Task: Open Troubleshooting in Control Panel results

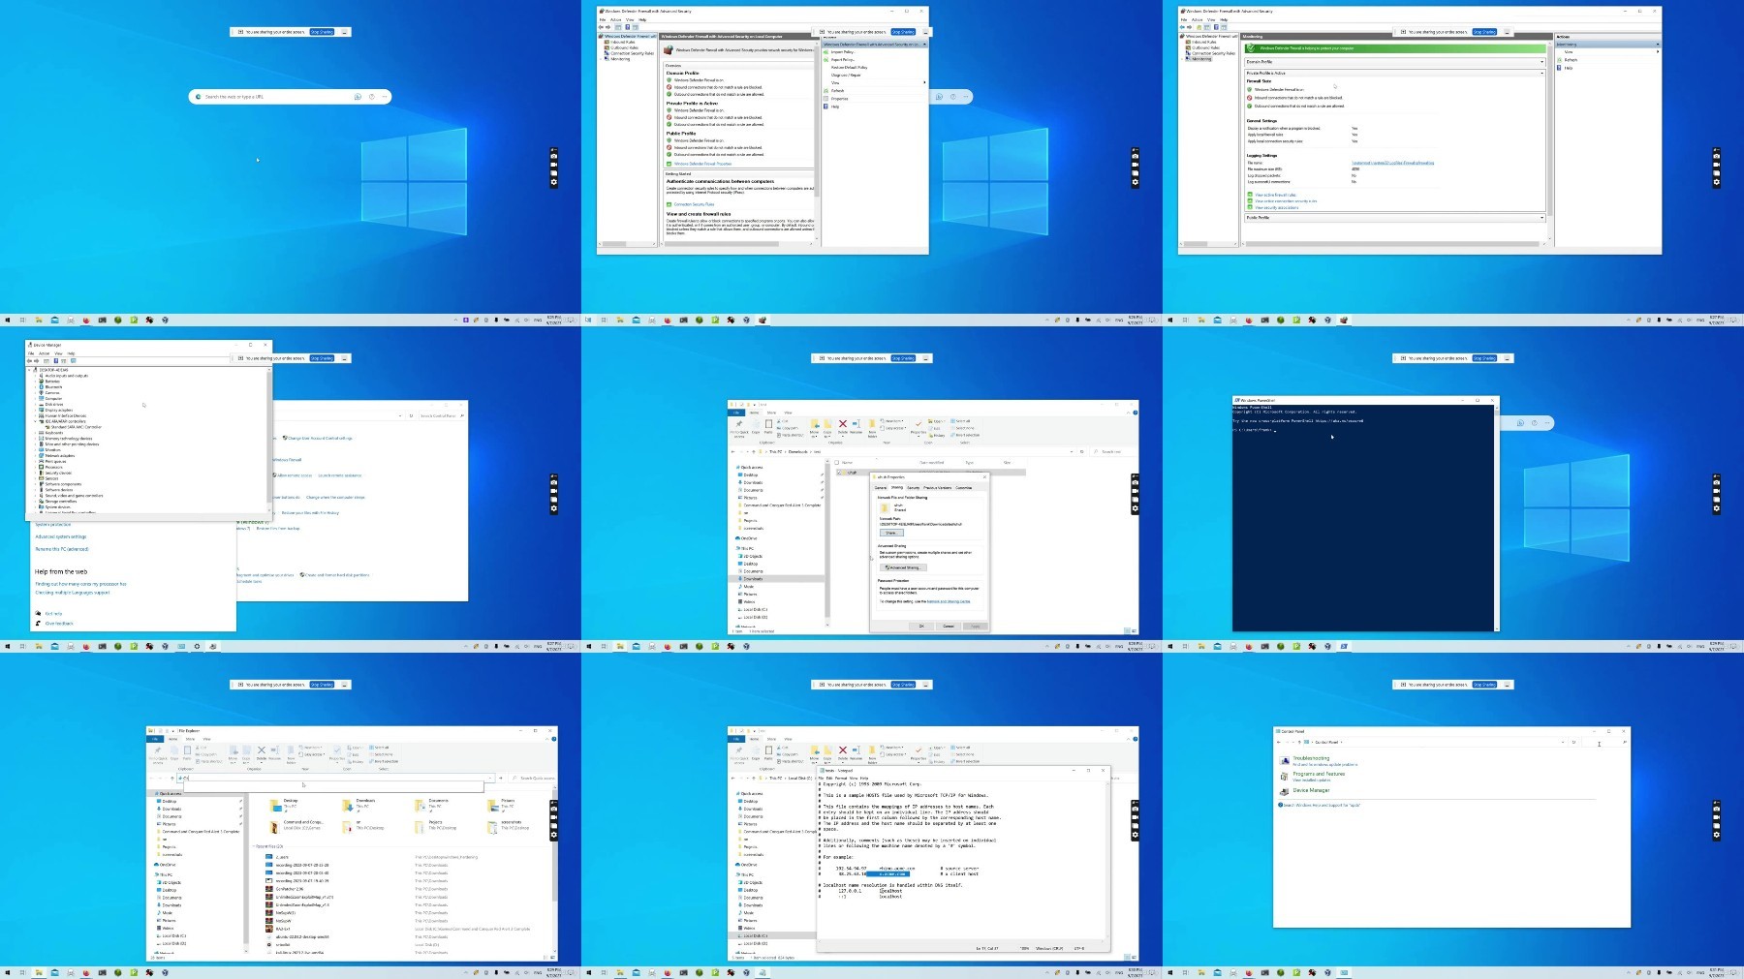Action: (x=1311, y=758)
